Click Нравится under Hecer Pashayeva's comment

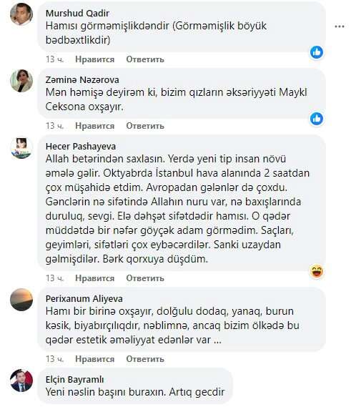coord(94,278)
